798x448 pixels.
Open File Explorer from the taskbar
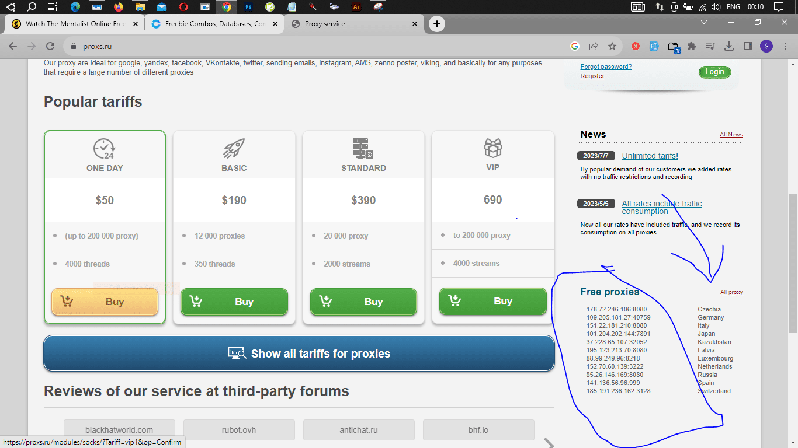tap(140, 7)
